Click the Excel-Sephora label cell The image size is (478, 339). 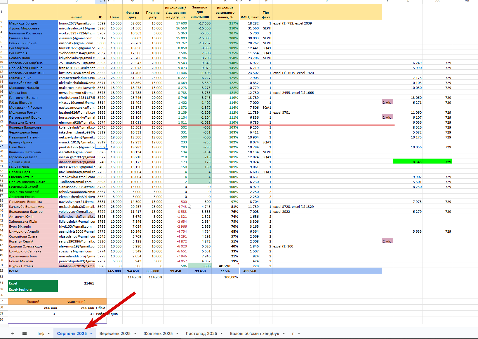point(33,289)
